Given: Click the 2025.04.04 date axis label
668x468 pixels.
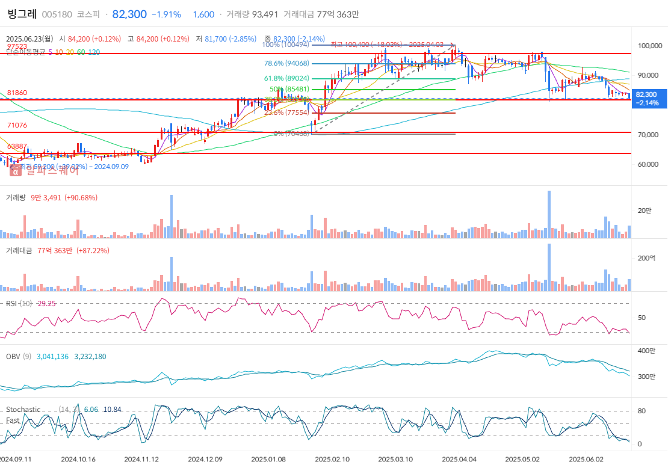Looking at the screenshot, I should click(x=459, y=460).
